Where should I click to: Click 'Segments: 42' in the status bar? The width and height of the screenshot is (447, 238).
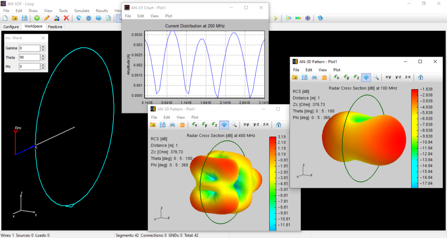point(127,235)
